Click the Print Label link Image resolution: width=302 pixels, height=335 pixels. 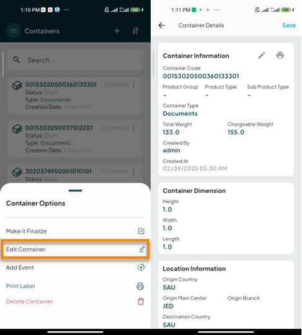click(x=20, y=286)
